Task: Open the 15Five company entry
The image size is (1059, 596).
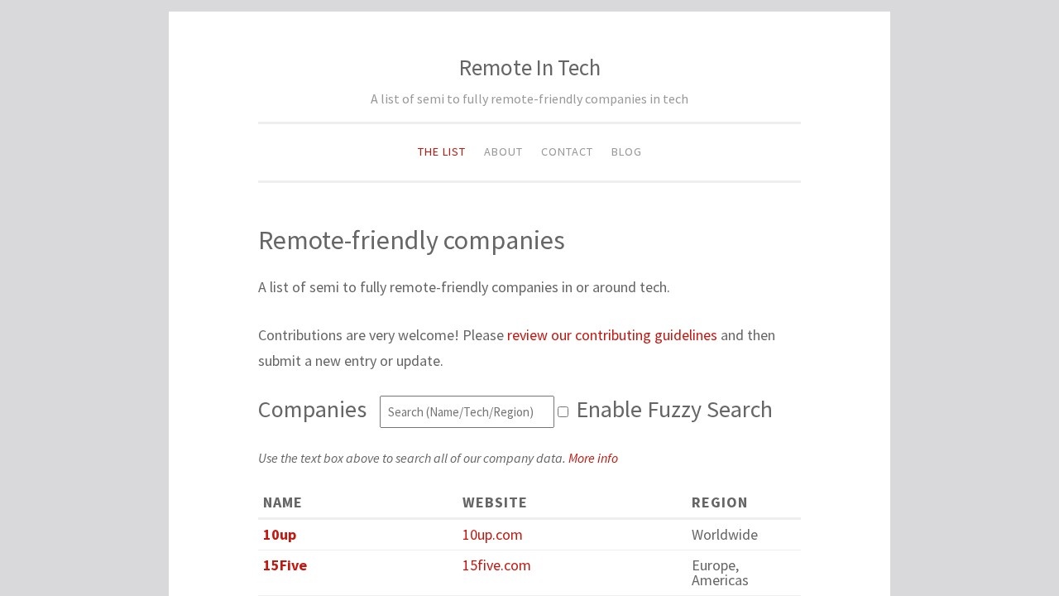Action: (284, 565)
